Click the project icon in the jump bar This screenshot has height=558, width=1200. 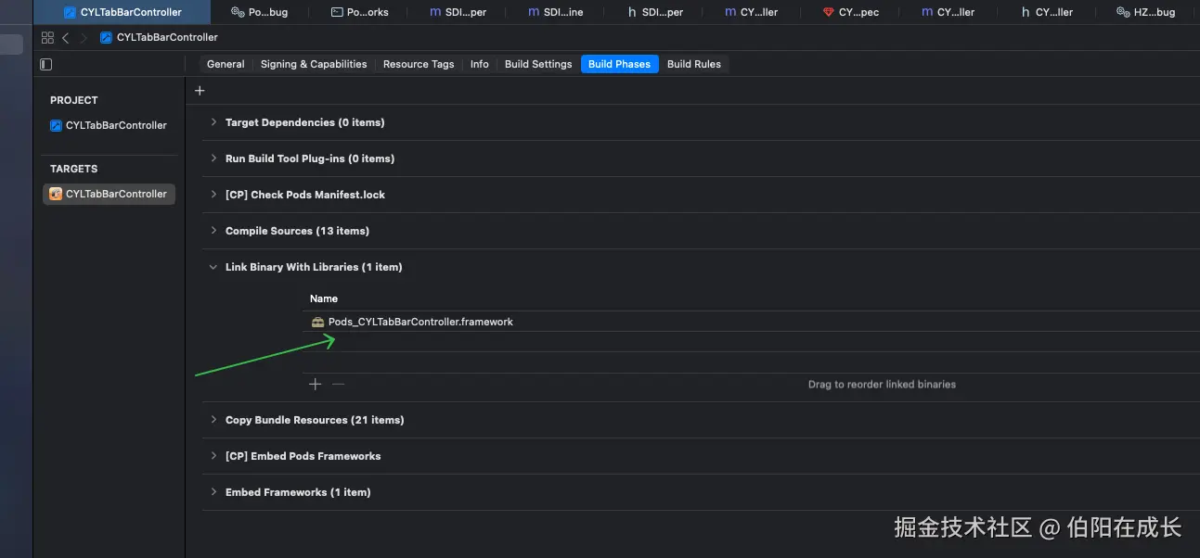tap(106, 38)
